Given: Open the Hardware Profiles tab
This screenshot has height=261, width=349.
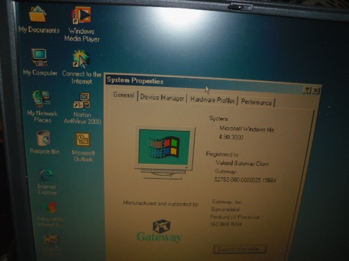Looking at the screenshot, I should click(x=212, y=100).
